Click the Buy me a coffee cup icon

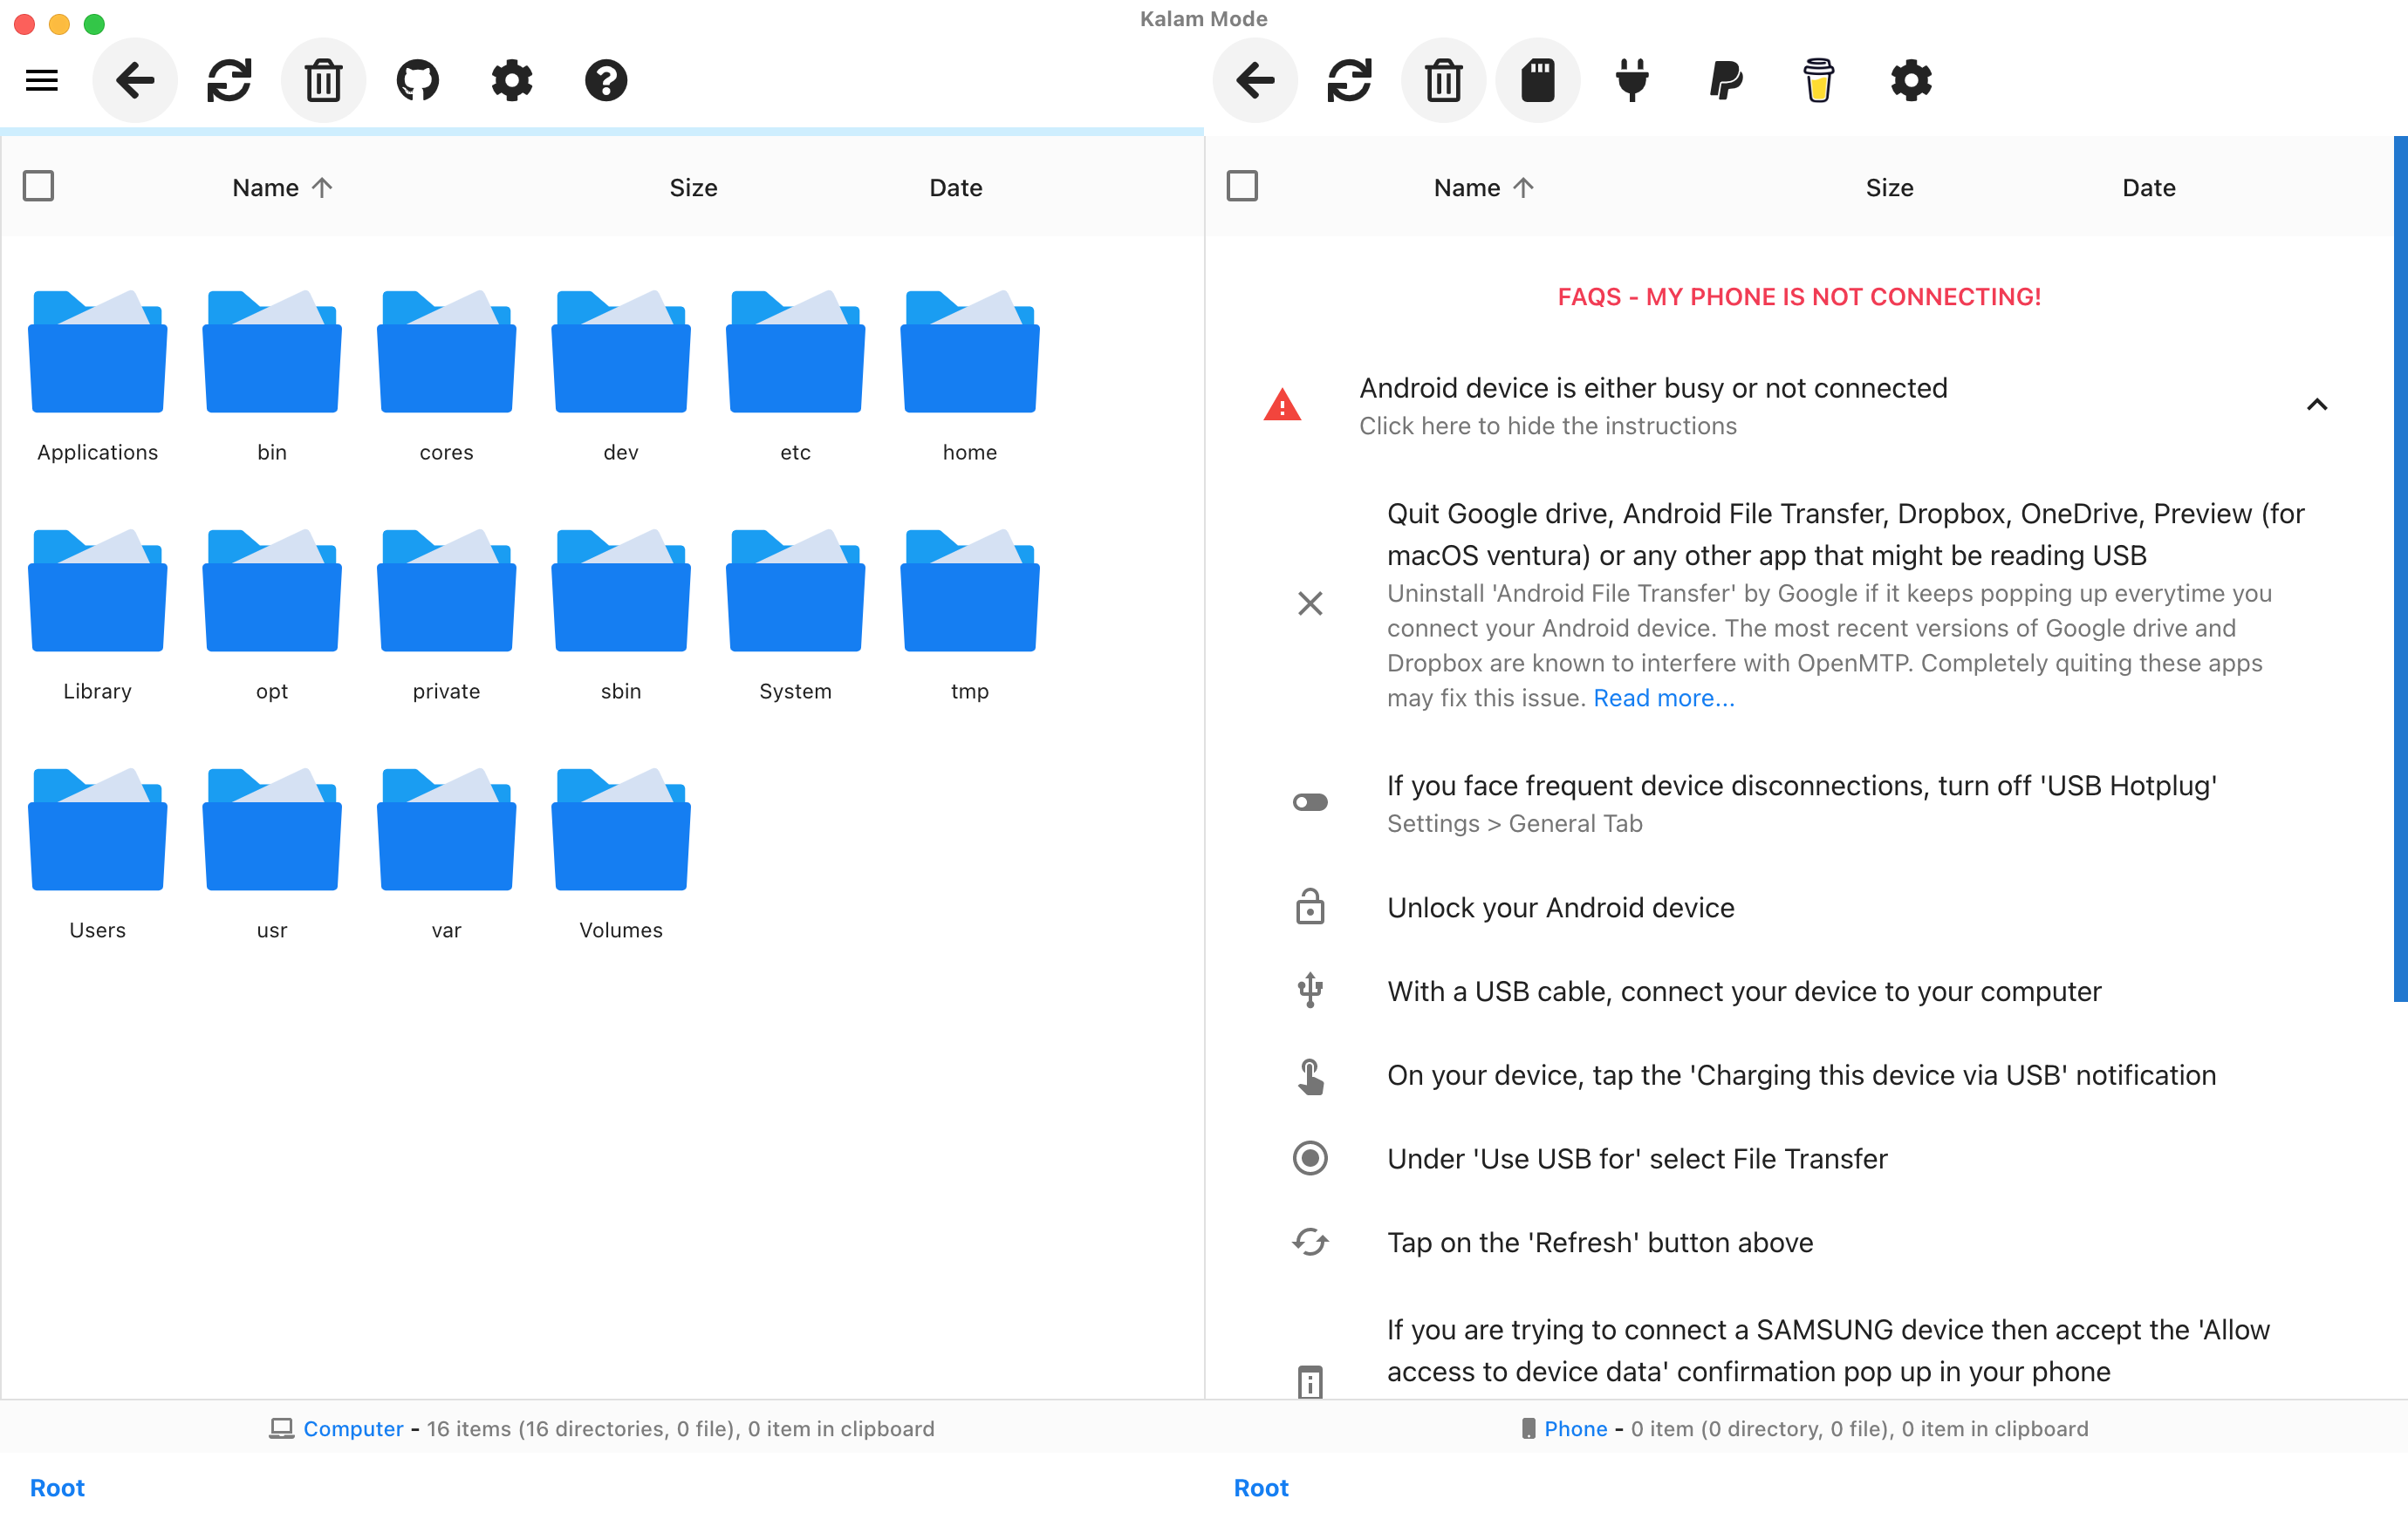1818,80
